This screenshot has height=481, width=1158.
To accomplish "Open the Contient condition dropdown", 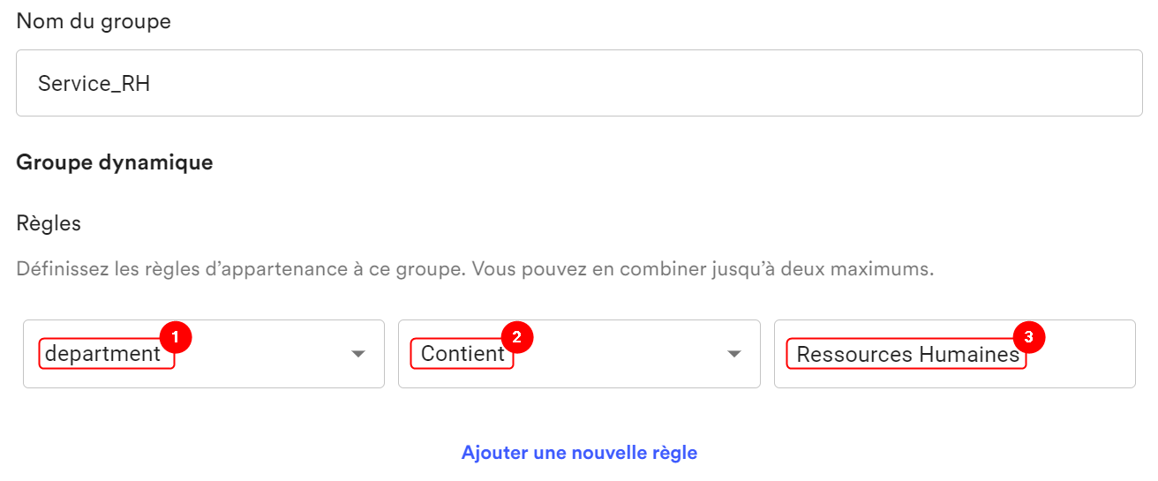I will point(579,354).
